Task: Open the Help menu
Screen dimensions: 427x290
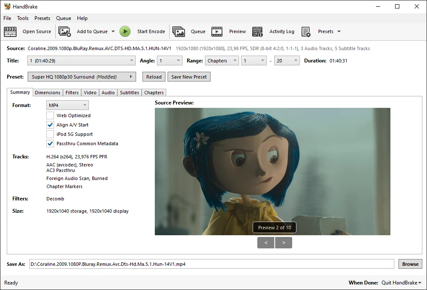Action: click(x=82, y=18)
